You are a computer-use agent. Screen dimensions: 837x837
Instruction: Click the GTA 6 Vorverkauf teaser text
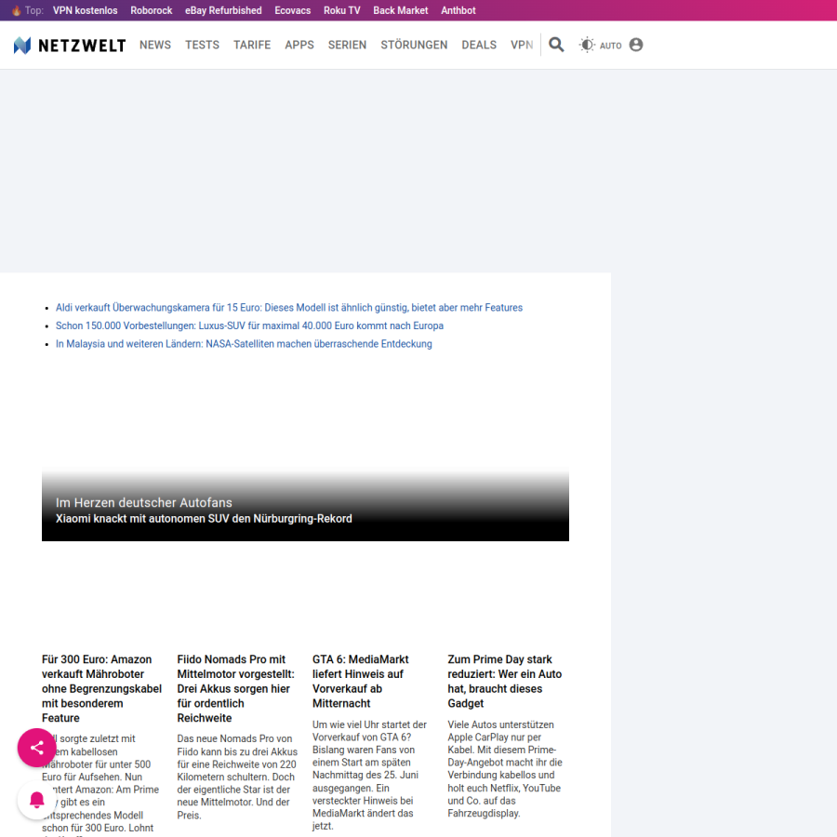tap(369, 775)
